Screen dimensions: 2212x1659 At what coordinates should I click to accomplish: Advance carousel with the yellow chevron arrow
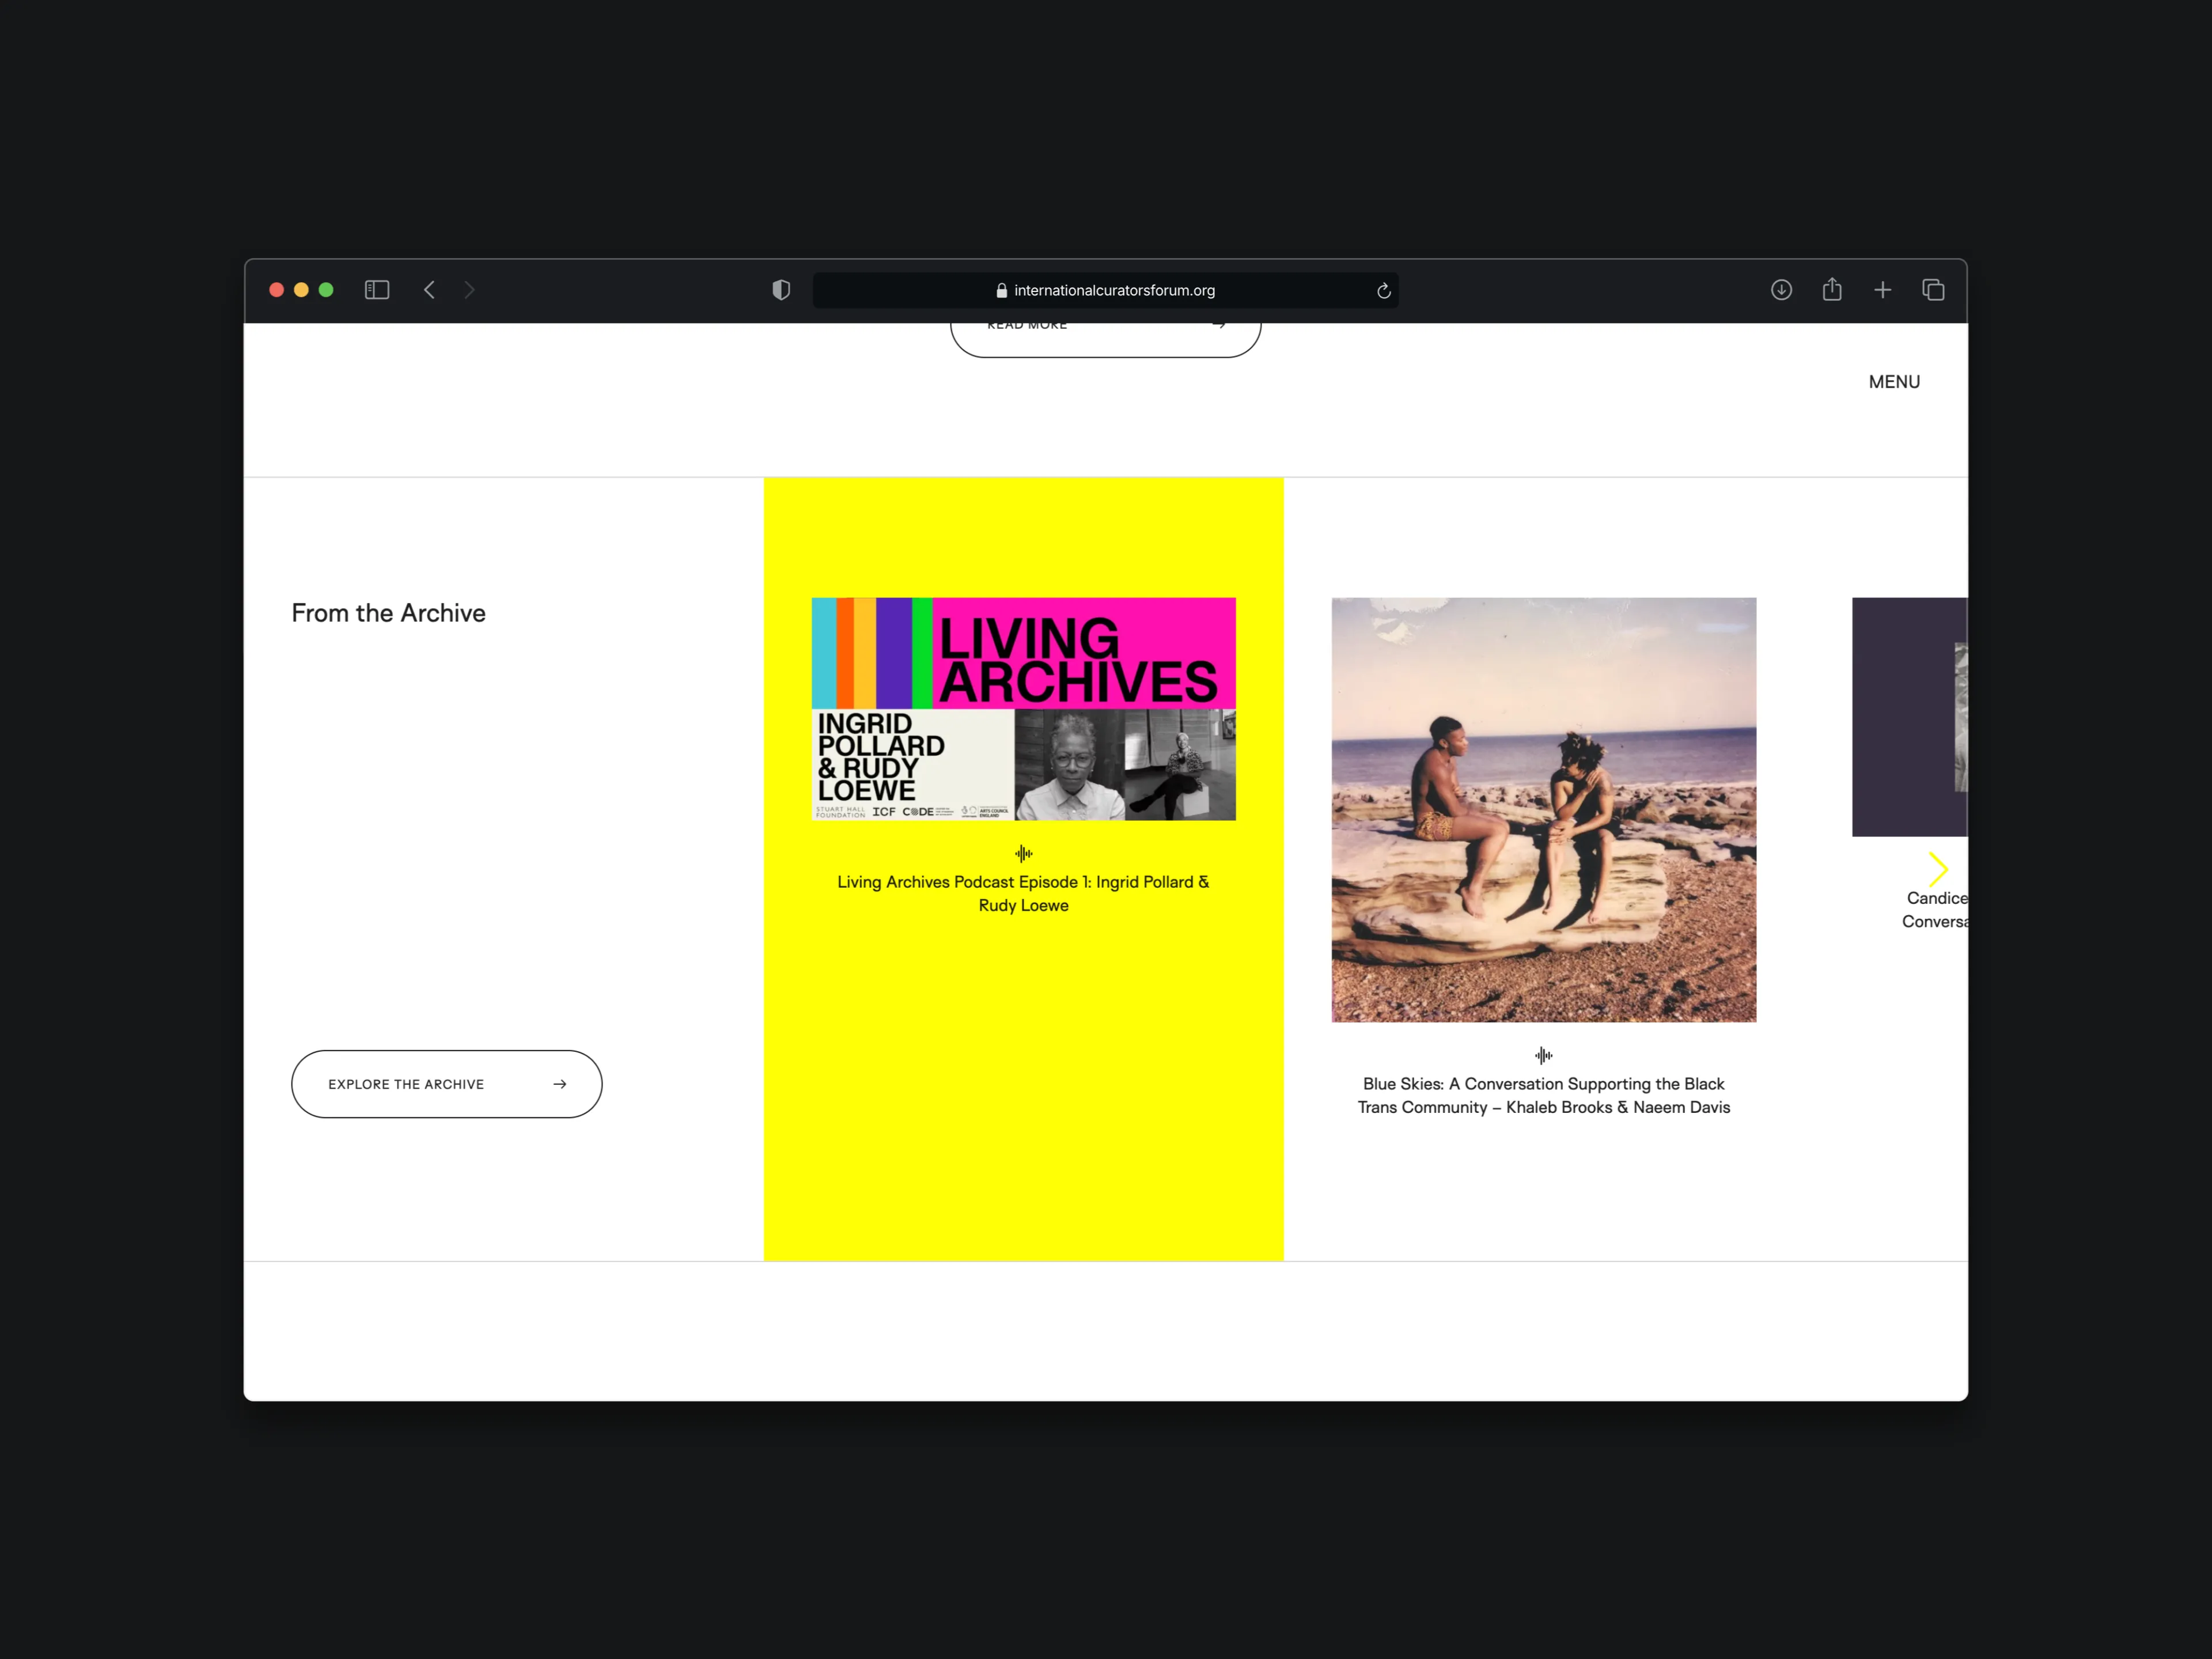coord(1938,869)
